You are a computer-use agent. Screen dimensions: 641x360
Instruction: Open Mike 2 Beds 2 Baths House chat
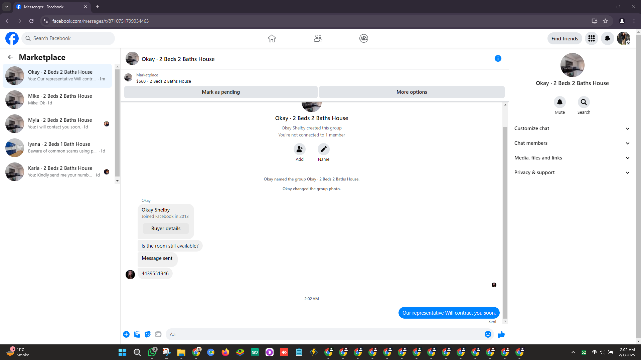coord(57,100)
